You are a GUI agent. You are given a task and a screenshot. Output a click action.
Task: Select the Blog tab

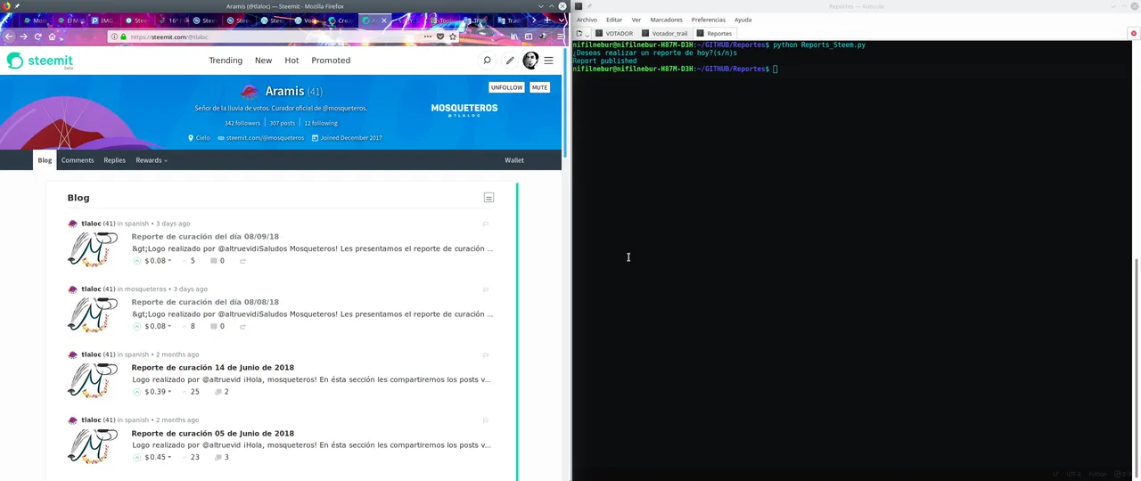[x=45, y=160]
